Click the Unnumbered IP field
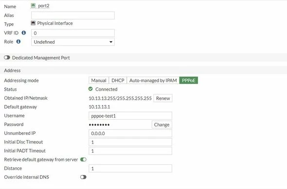 pos(130,133)
